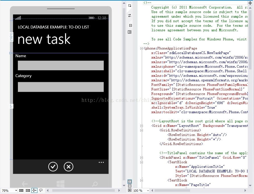Click the cancel X app bar button
The image size is (254, 194).
[x=68, y=167]
